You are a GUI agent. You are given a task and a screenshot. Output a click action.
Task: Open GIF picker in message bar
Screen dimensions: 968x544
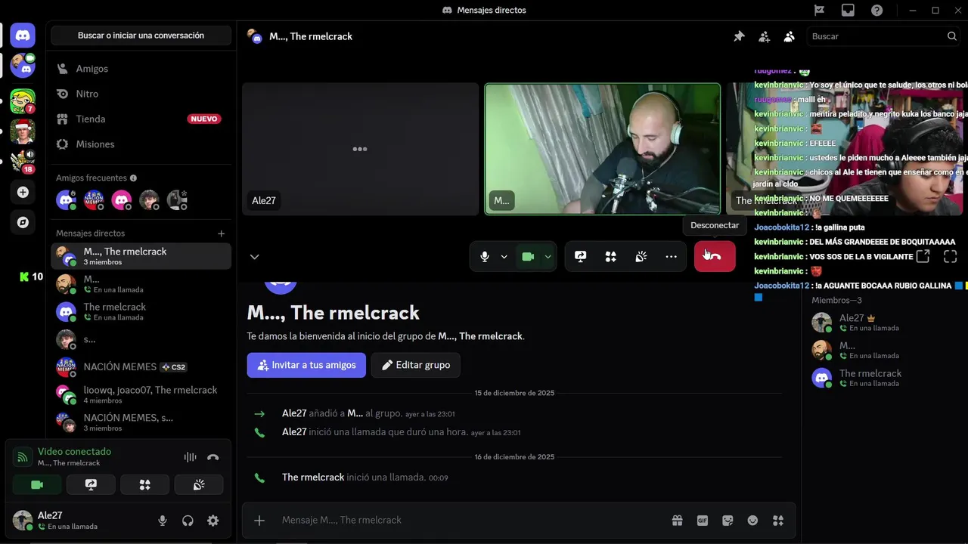pyautogui.click(x=703, y=520)
